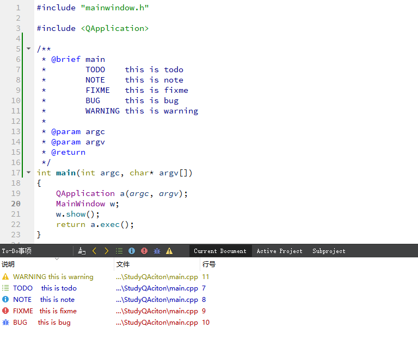
Task: Switch to Active Project scope
Action: [279, 251]
